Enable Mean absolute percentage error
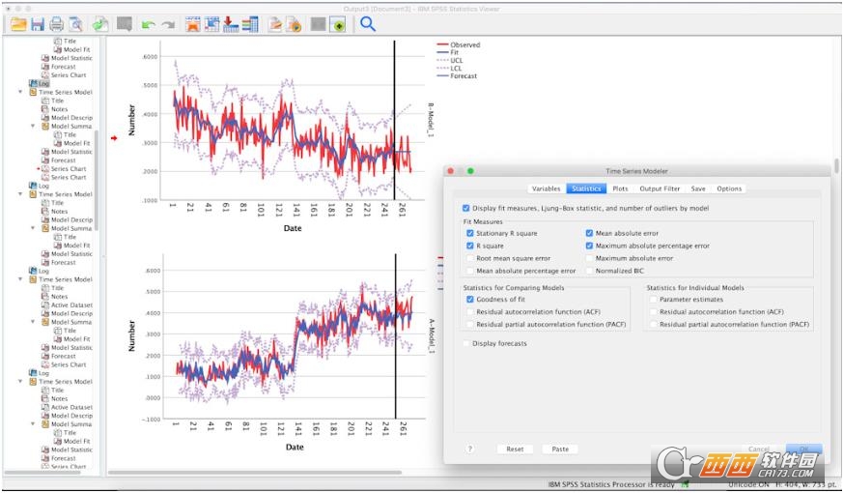844x493 pixels. click(x=470, y=271)
